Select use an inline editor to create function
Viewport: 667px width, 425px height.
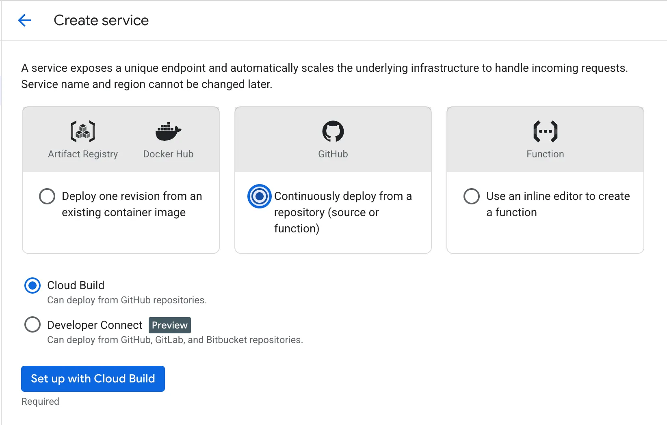coord(472,196)
